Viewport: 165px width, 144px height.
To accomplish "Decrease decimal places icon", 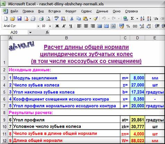I will [148, 26].
